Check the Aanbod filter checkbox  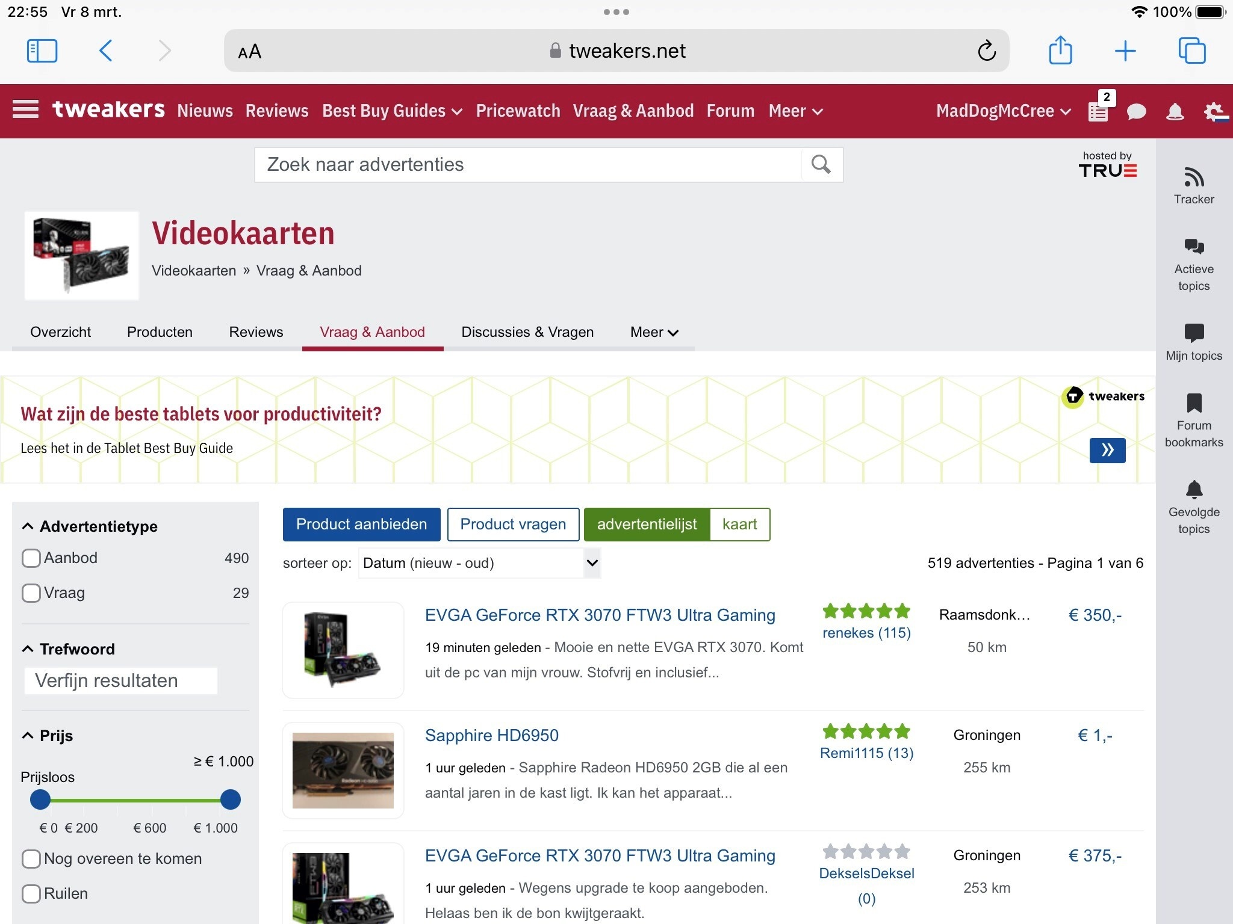click(x=31, y=558)
